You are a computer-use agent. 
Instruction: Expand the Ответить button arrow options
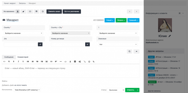pos(138,90)
